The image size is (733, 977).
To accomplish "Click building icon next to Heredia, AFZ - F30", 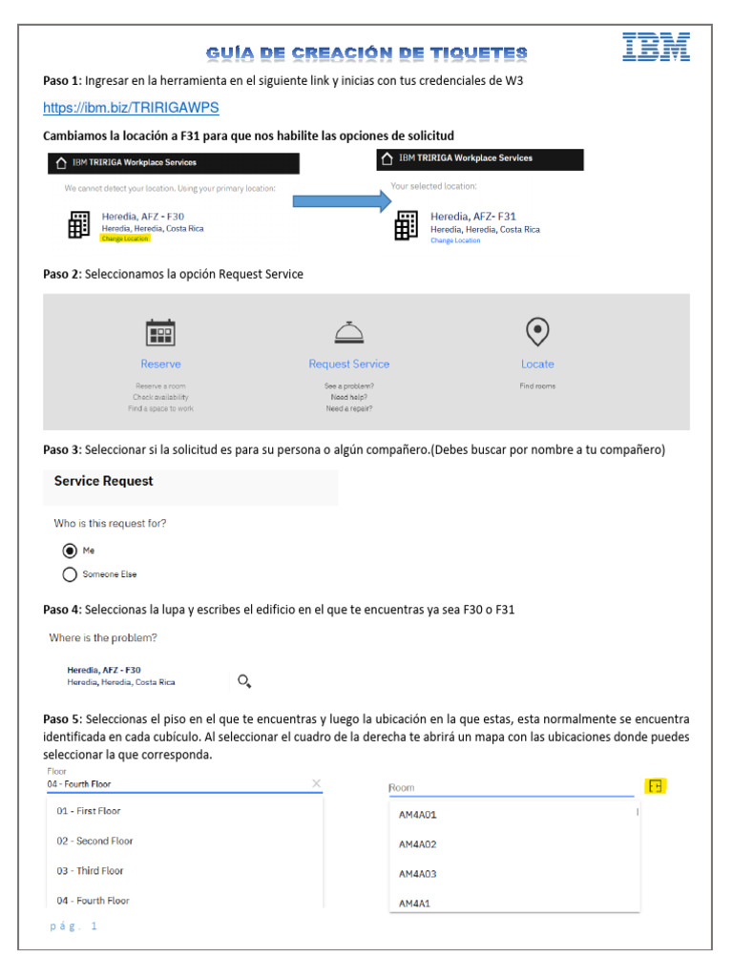I will pyautogui.click(x=78, y=225).
